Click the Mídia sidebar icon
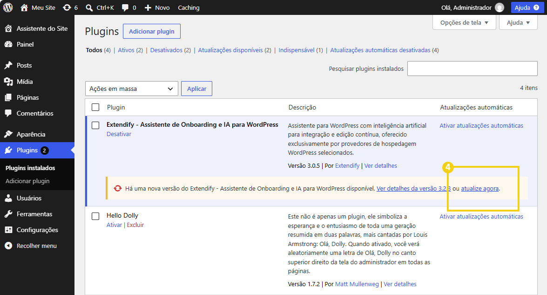 click(x=8, y=82)
